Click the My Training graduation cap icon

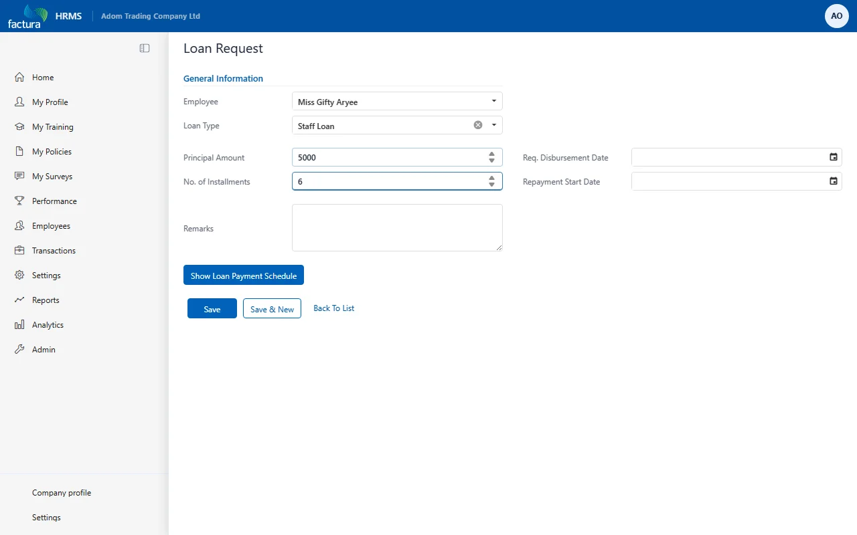[x=19, y=127]
